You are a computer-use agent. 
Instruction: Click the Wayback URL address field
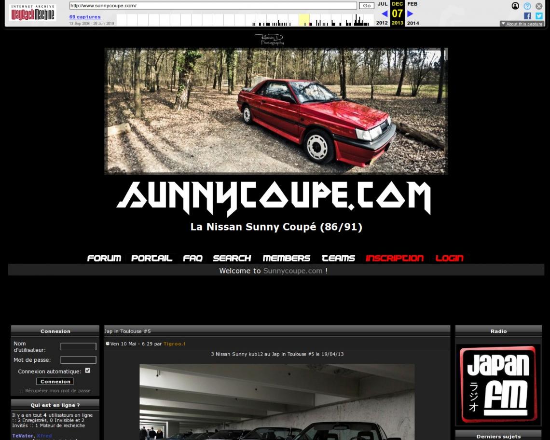[213, 6]
